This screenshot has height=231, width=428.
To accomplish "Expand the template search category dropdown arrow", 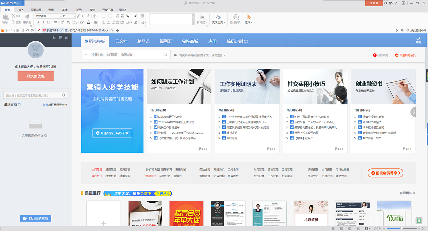I will click(86, 55).
